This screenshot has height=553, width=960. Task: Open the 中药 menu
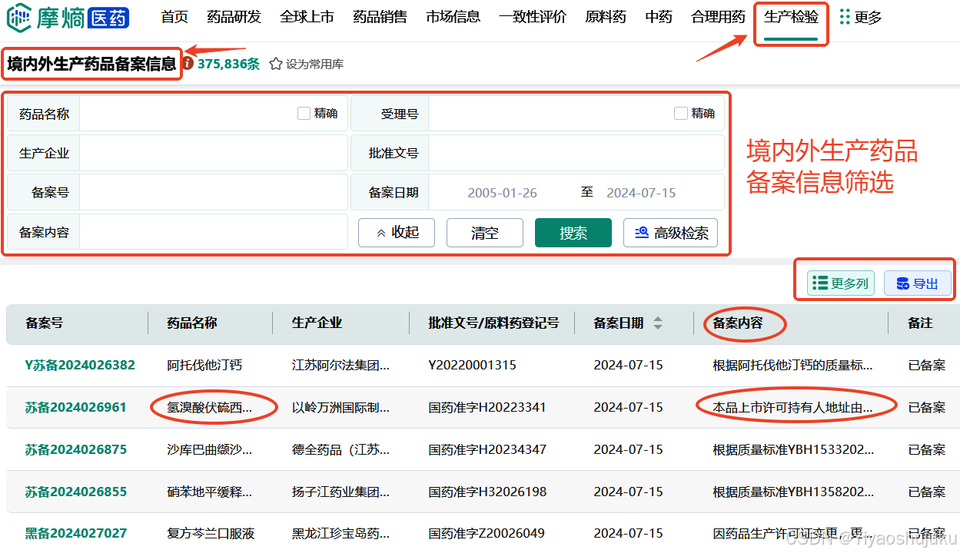(x=659, y=17)
